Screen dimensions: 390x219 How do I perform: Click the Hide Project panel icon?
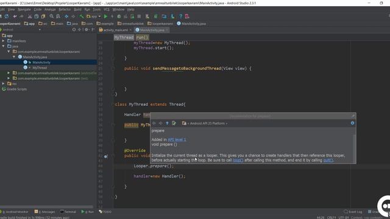coord(93,30)
